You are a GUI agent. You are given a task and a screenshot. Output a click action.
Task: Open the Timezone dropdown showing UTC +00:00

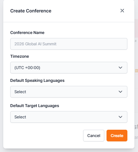coord(69,68)
